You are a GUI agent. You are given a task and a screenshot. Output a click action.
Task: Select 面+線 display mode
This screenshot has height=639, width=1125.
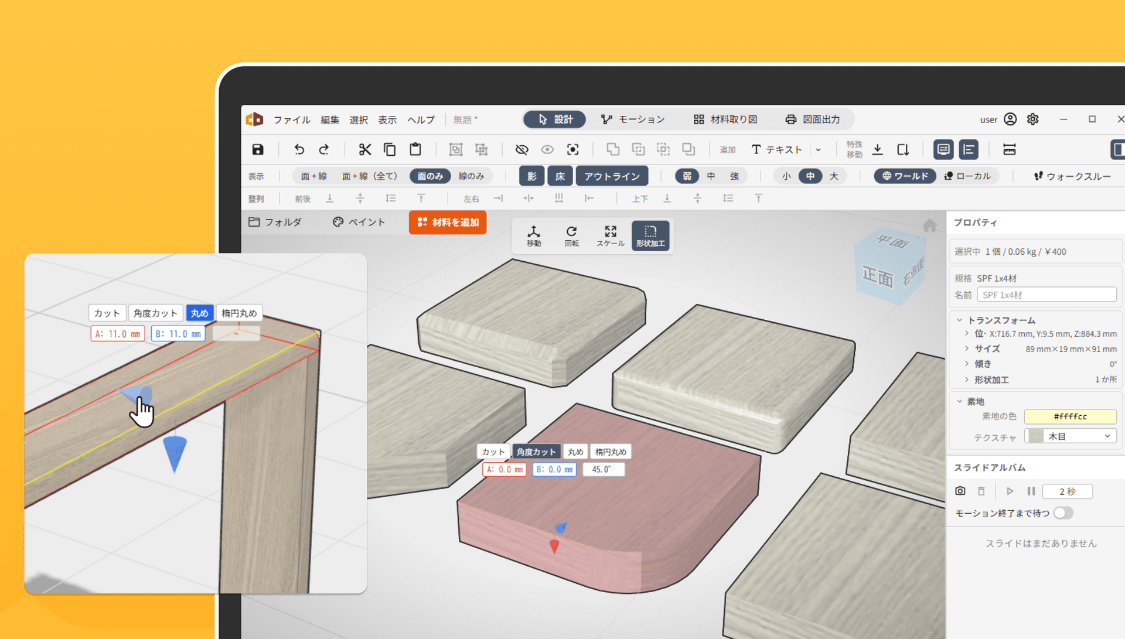(x=314, y=176)
